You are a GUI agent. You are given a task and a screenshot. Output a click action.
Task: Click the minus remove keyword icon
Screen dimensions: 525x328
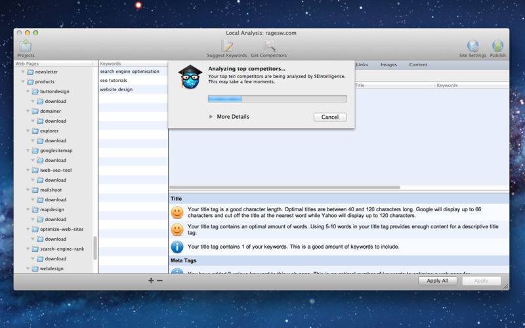(159, 281)
